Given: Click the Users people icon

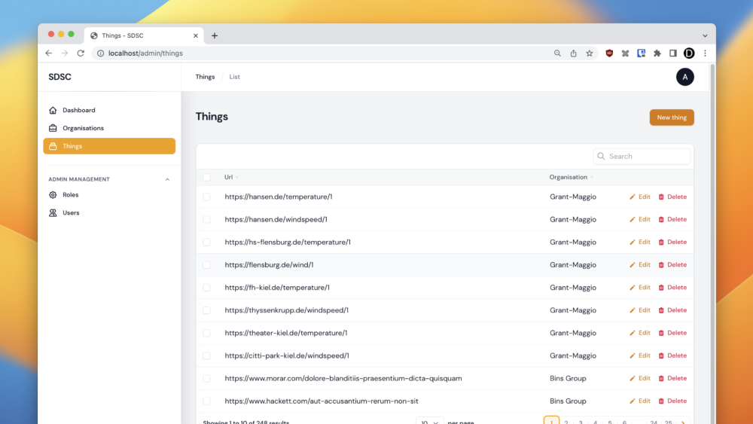Looking at the screenshot, I should click(x=53, y=212).
